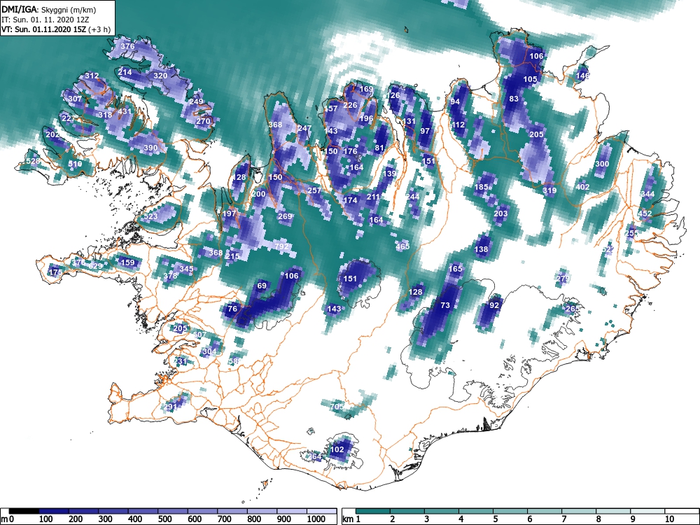The width and height of the screenshot is (700, 525).
Task: Select the darkest teal swatch after 'km 1'
Action: coord(373,511)
